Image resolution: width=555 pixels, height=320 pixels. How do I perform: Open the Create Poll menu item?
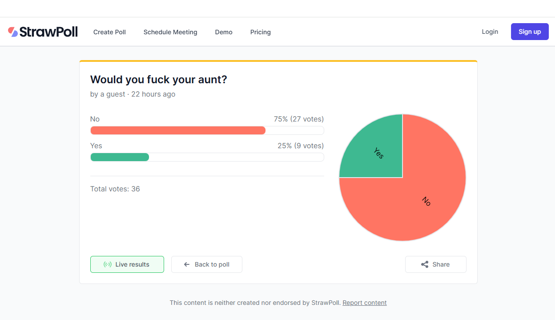point(109,32)
